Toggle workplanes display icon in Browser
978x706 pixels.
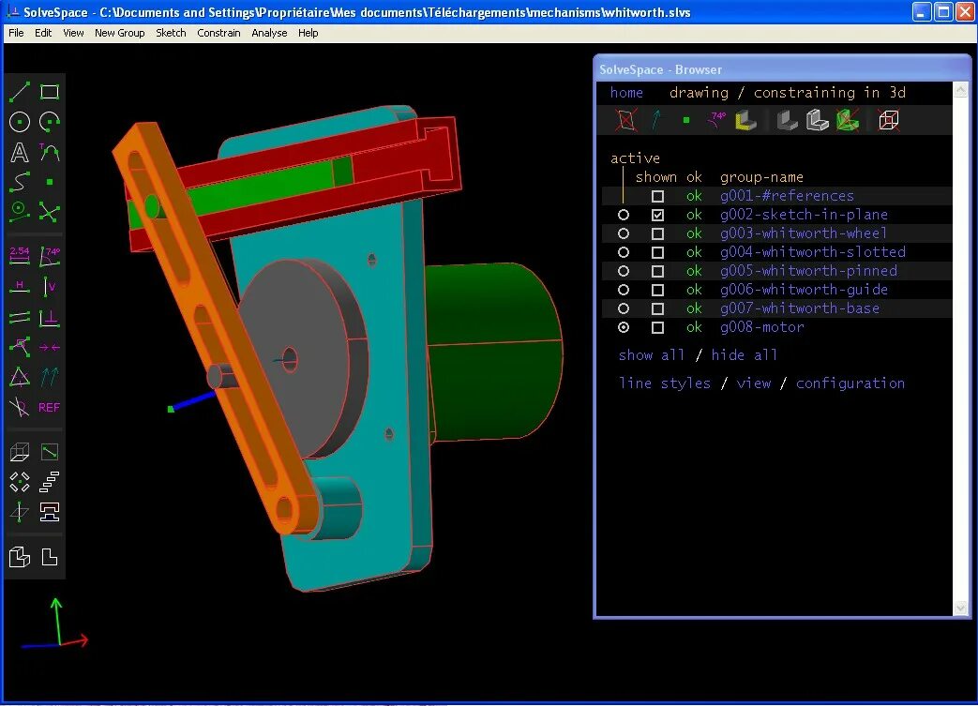coord(626,120)
